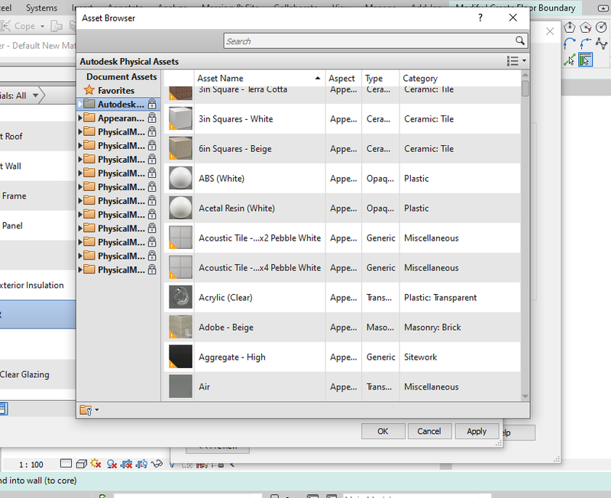Click the Apply button
The width and height of the screenshot is (611, 498).
(x=477, y=432)
